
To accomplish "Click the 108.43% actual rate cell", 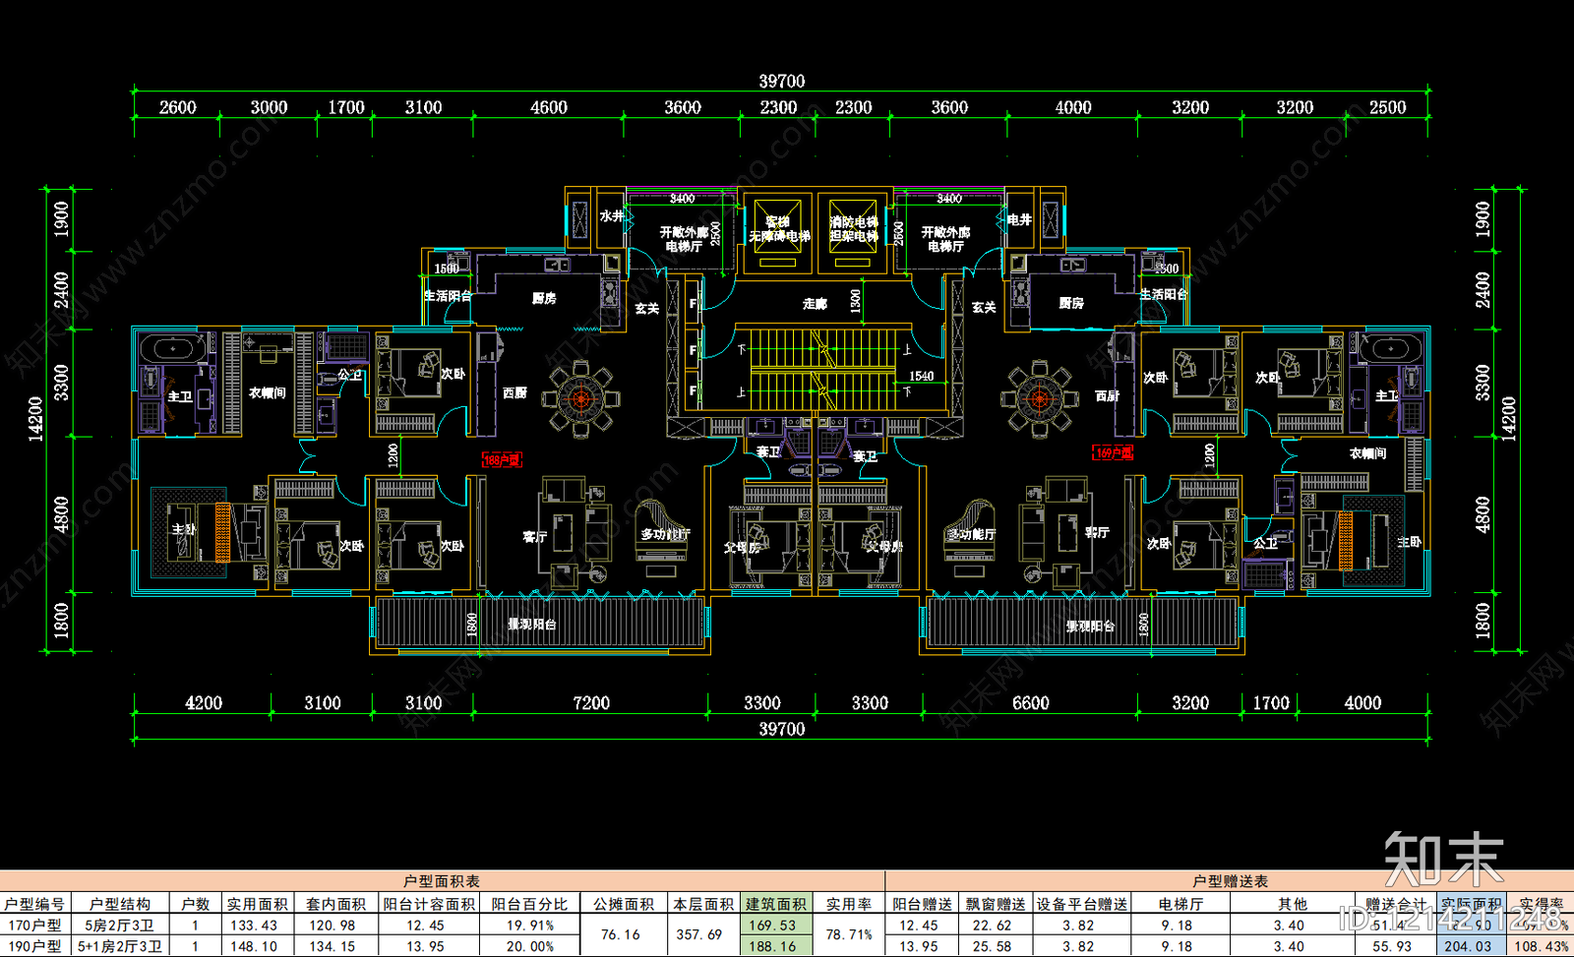I will click(1542, 946).
